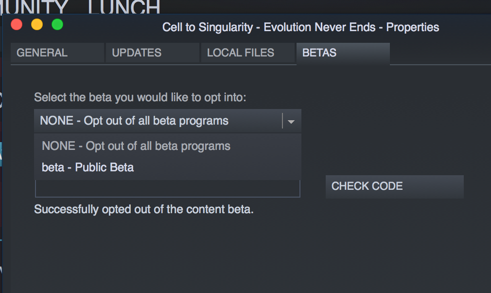Click the Successfully opted out status message

click(x=144, y=209)
